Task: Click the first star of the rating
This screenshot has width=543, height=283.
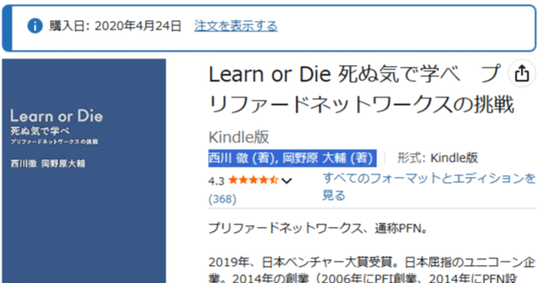Action: pyautogui.click(x=232, y=180)
